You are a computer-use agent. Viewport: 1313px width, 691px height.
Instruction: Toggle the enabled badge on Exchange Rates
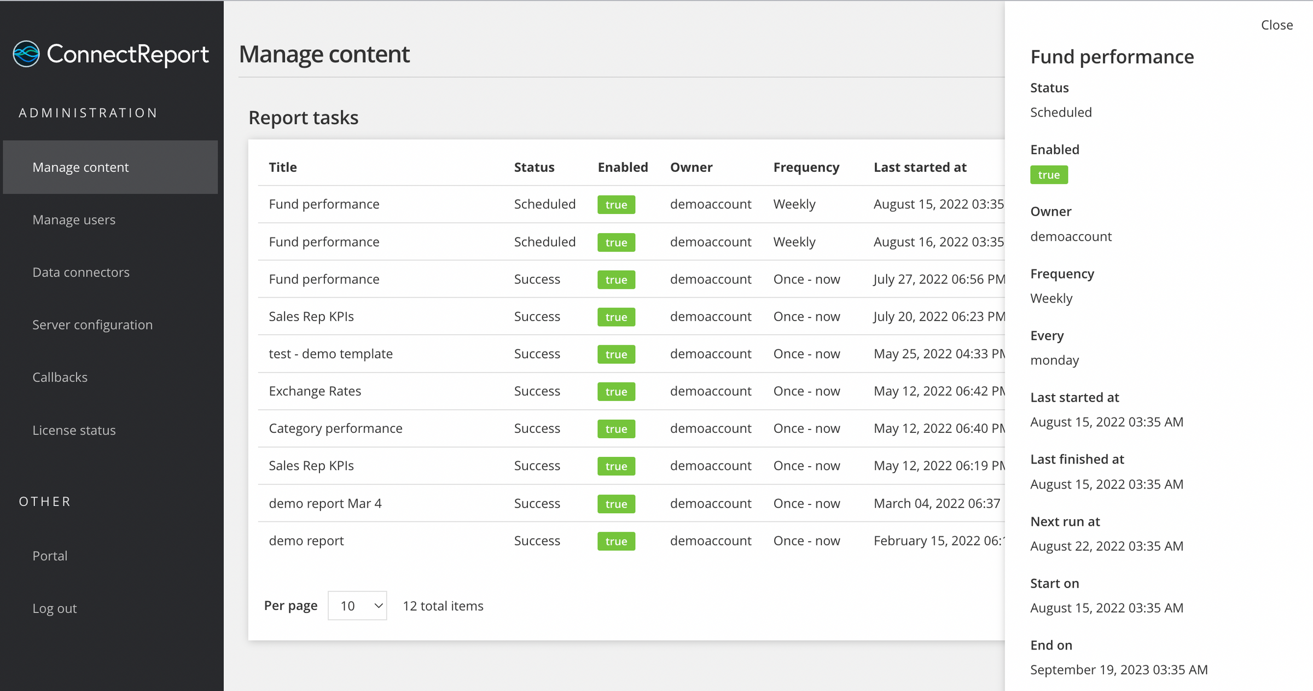[x=616, y=391]
